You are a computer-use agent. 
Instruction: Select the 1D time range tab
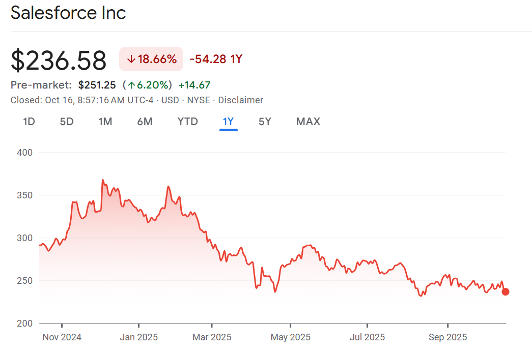(29, 122)
